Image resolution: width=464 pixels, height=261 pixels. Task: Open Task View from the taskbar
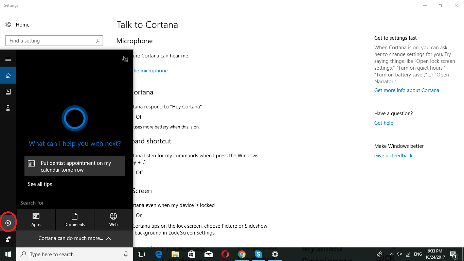point(141,254)
